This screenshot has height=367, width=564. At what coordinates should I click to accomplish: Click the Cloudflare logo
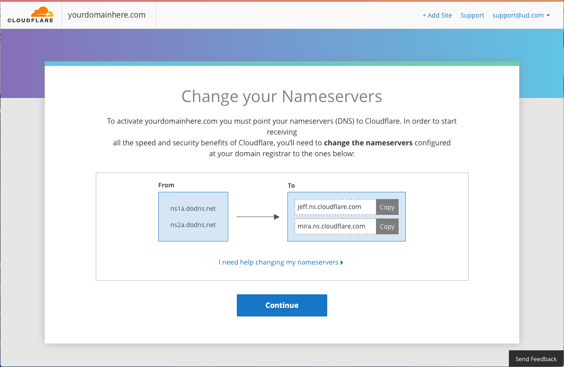pyautogui.click(x=30, y=15)
